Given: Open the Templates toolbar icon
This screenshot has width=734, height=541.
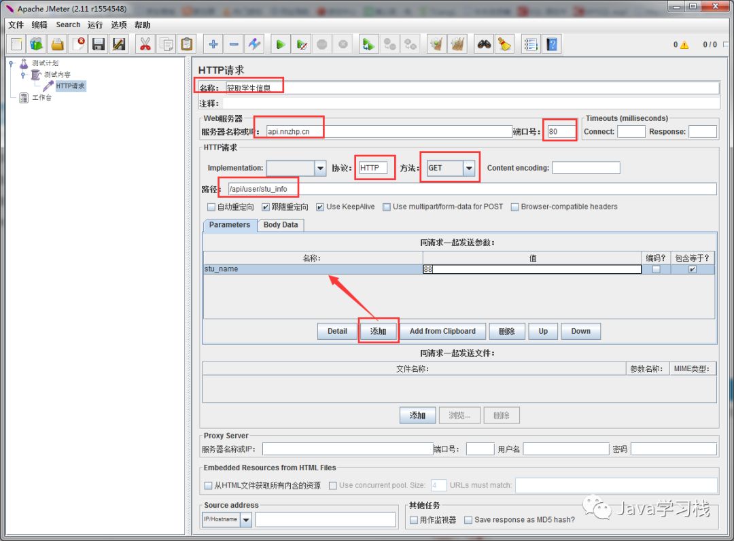Looking at the screenshot, I should [x=37, y=44].
